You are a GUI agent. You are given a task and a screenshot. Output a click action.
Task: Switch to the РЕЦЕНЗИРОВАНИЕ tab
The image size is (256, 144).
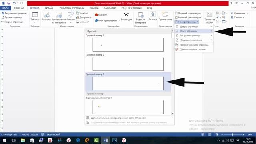[132, 8]
